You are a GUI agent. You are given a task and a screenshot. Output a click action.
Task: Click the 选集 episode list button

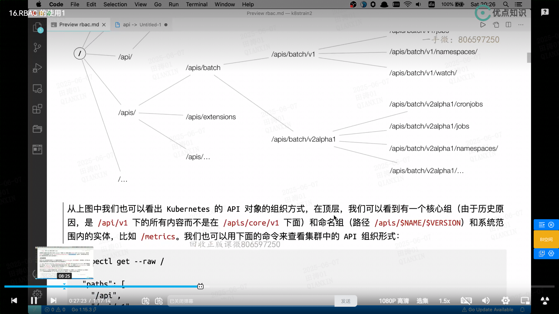(422, 301)
